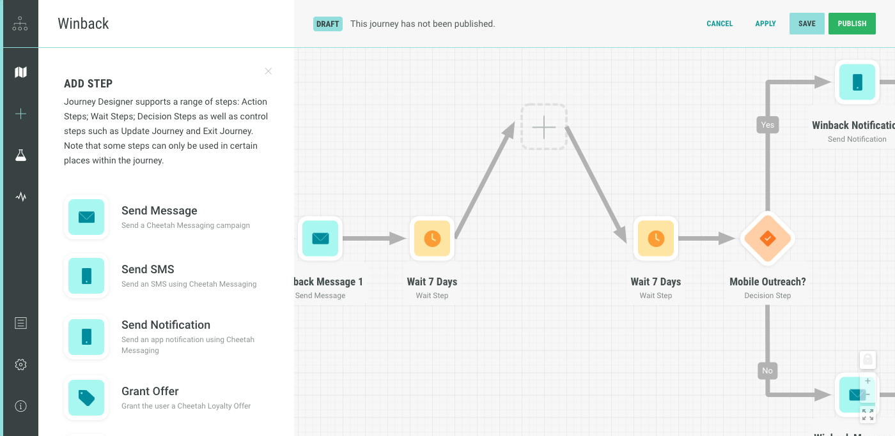Zoom in on the journey canvas
This screenshot has width=895, height=436.
click(x=868, y=381)
